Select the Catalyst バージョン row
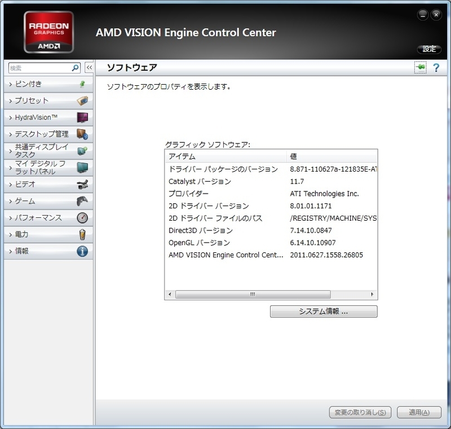 271,181
